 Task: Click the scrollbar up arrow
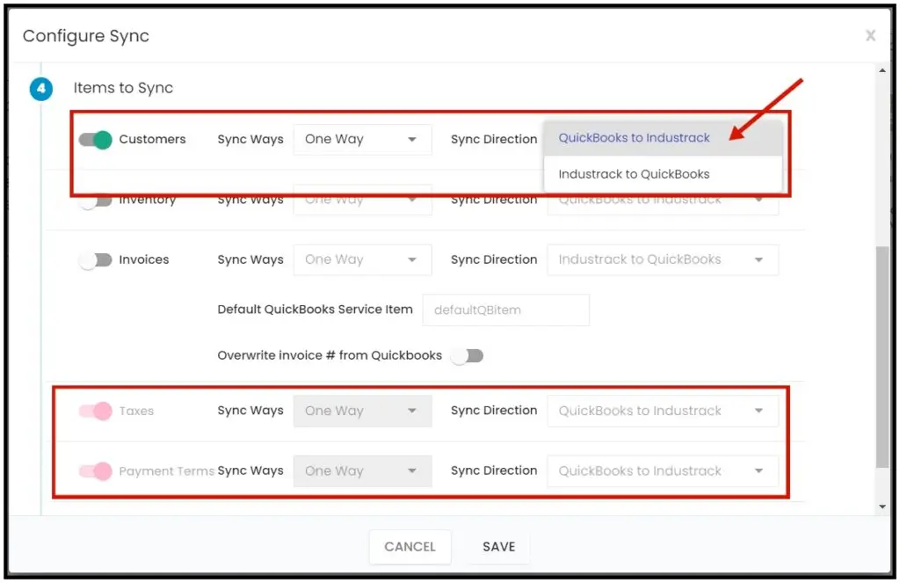[882, 70]
